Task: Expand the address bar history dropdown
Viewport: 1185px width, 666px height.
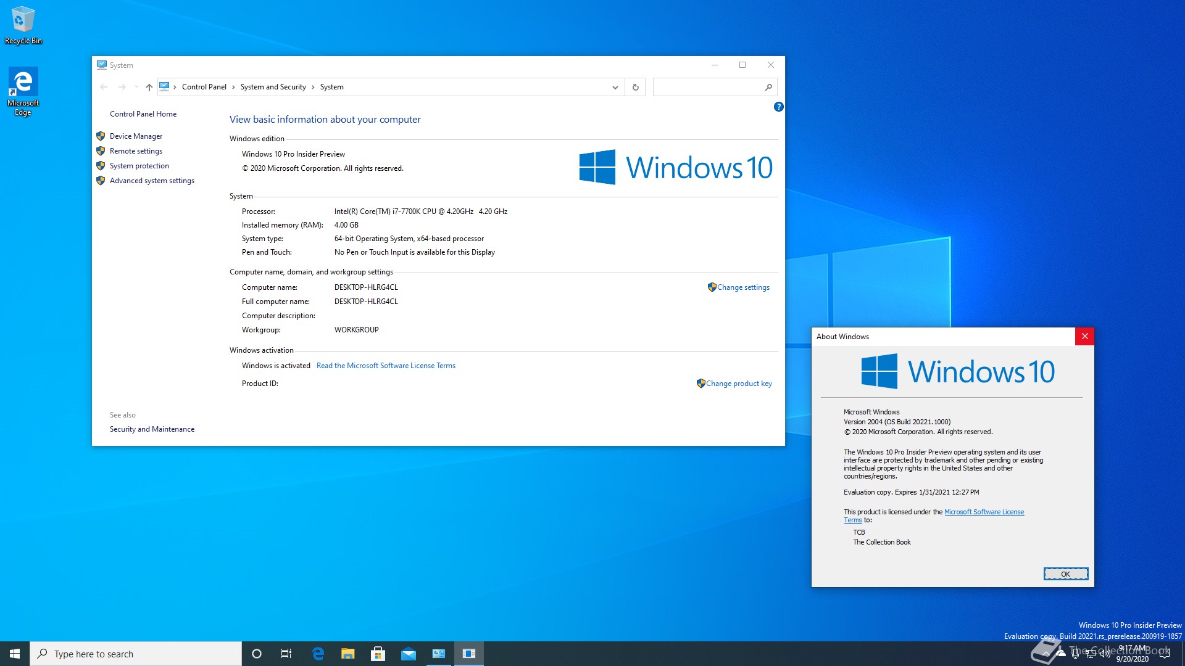Action: (615, 87)
